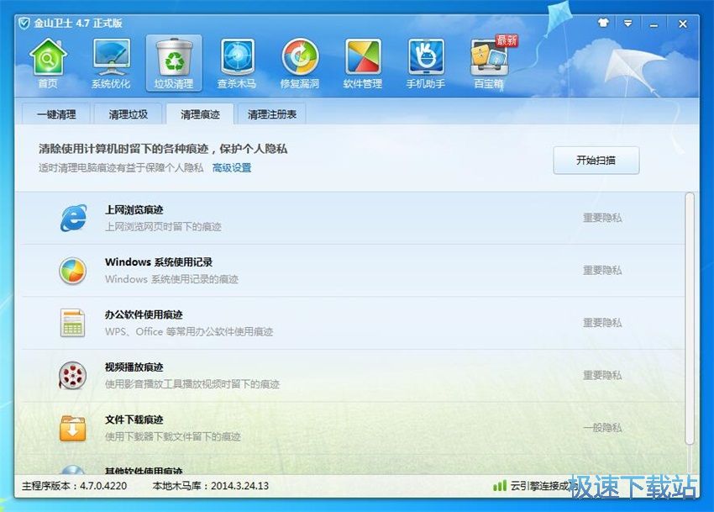Click 重要隐私 label in 办公软件使用痕迹 row
714x512 pixels.
click(602, 322)
